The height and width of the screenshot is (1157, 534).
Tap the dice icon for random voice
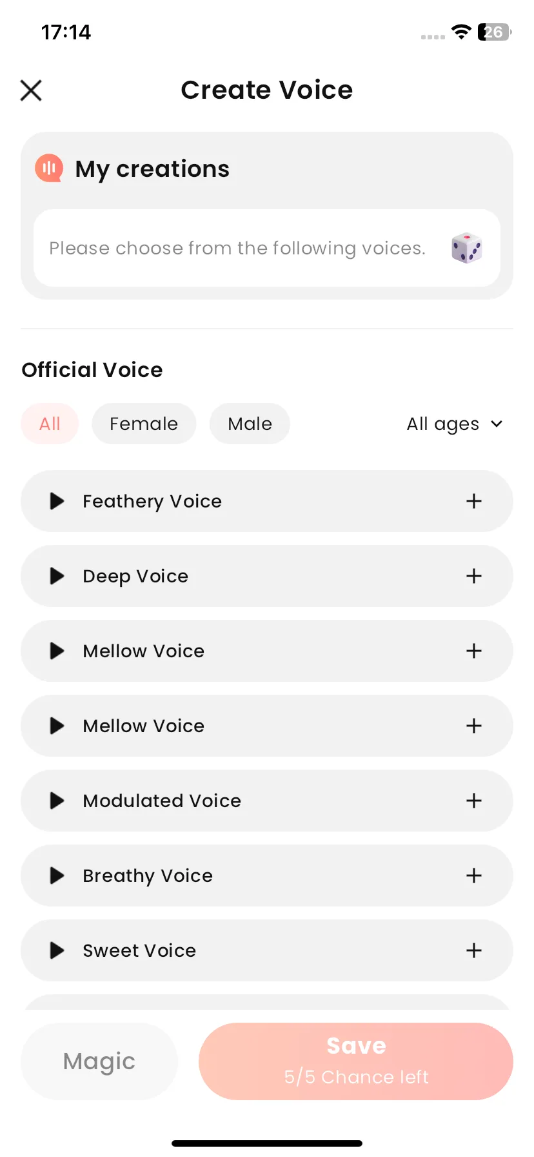pos(467,248)
